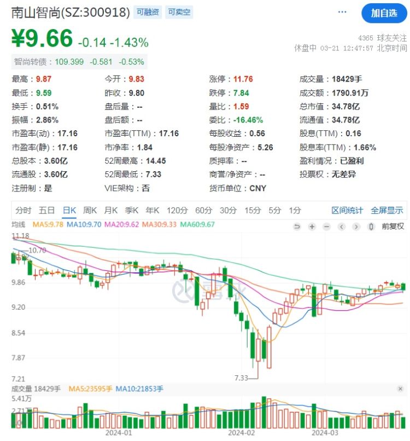Switch to the 周K tab
Viewport: 410px width, 441px height.
click(x=90, y=210)
